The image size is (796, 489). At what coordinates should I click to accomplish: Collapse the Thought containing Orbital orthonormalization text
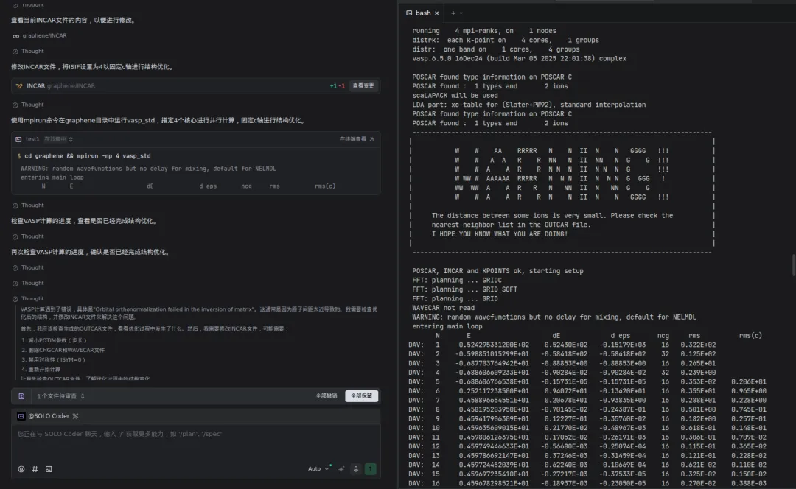28,299
